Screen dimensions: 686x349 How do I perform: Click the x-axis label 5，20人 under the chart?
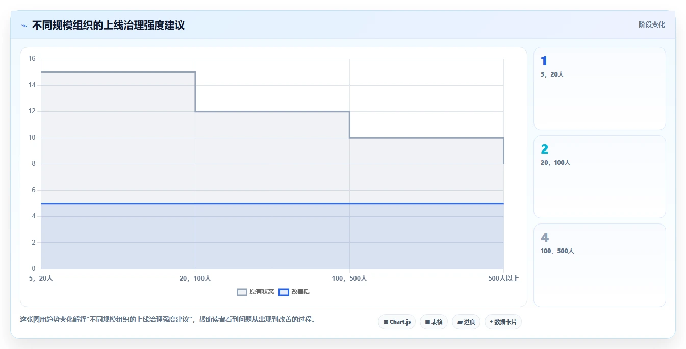pyautogui.click(x=41, y=278)
